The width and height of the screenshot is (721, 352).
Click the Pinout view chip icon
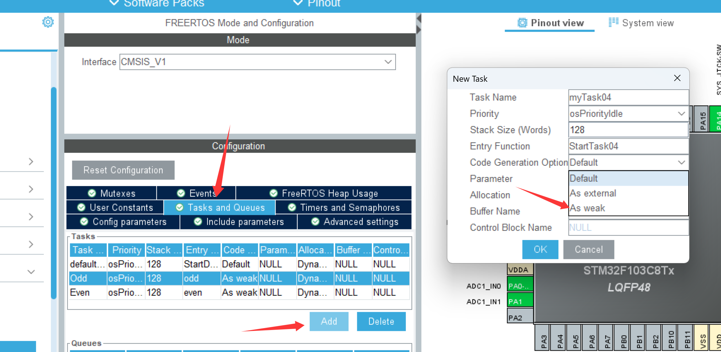[x=522, y=23]
